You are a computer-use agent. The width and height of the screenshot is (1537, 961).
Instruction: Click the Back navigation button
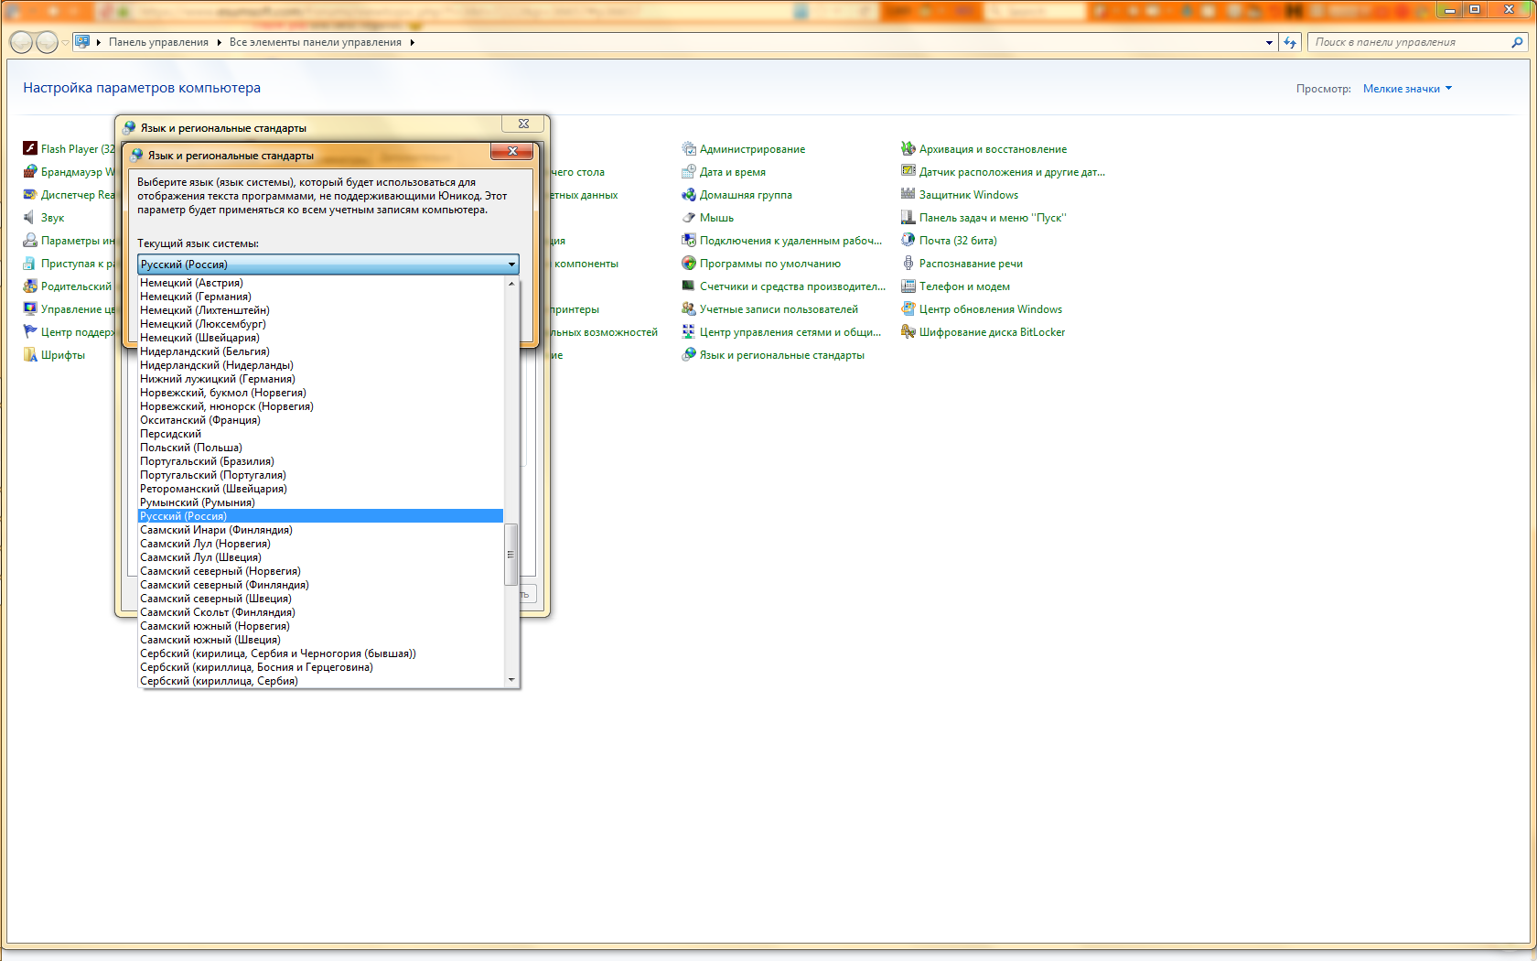click(x=21, y=42)
